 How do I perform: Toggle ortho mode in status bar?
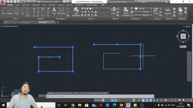point(116,100)
